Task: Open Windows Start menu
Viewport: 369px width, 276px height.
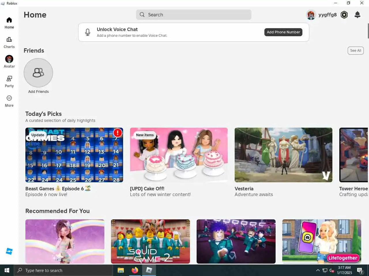Action: [7, 270]
